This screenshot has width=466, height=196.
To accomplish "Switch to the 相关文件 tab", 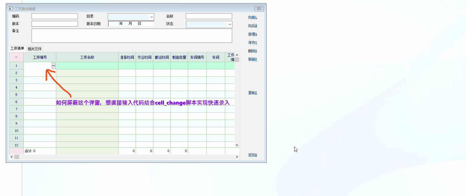I will pos(34,49).
